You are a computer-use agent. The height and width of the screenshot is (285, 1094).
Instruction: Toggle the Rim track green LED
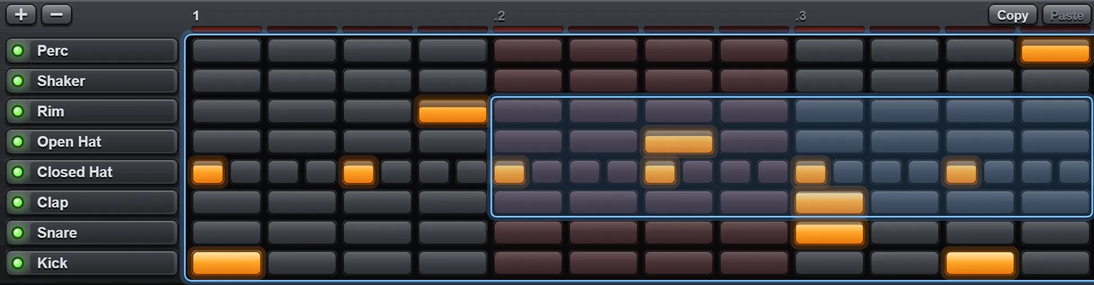pyautogui.click(x=17, y=111)
